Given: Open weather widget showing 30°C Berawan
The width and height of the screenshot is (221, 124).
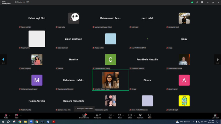Looking at the screenshot, I should (183, 122).
